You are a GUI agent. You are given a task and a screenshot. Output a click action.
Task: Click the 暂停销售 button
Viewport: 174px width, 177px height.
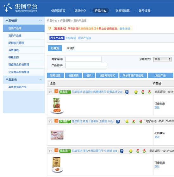coord(55,75)
